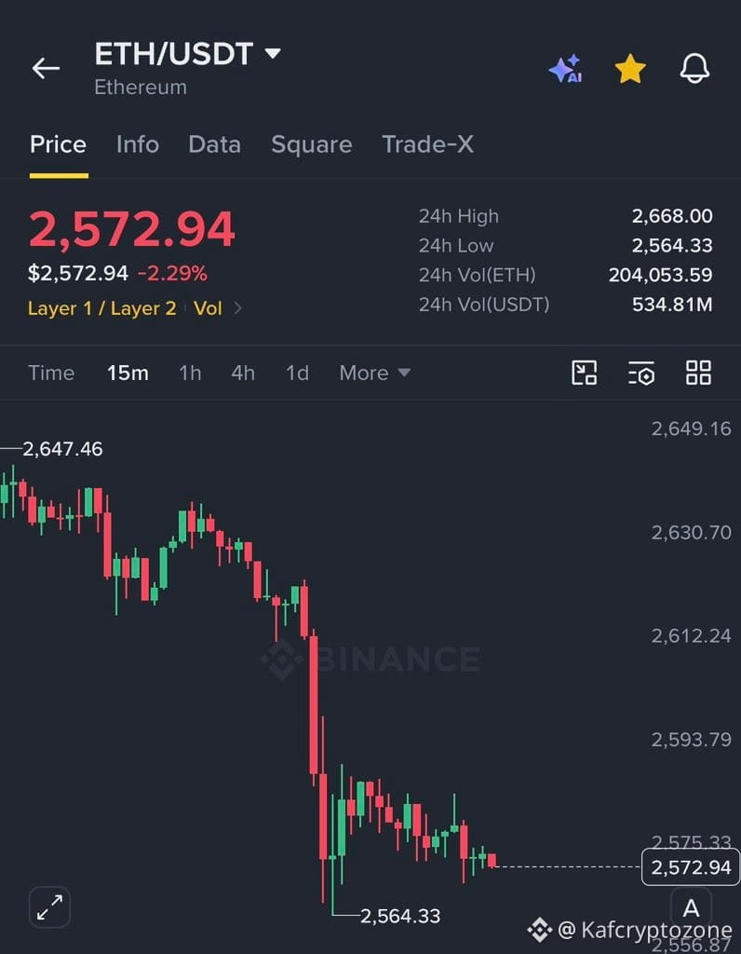Open chart indicator settings icon

coord(640,373)
